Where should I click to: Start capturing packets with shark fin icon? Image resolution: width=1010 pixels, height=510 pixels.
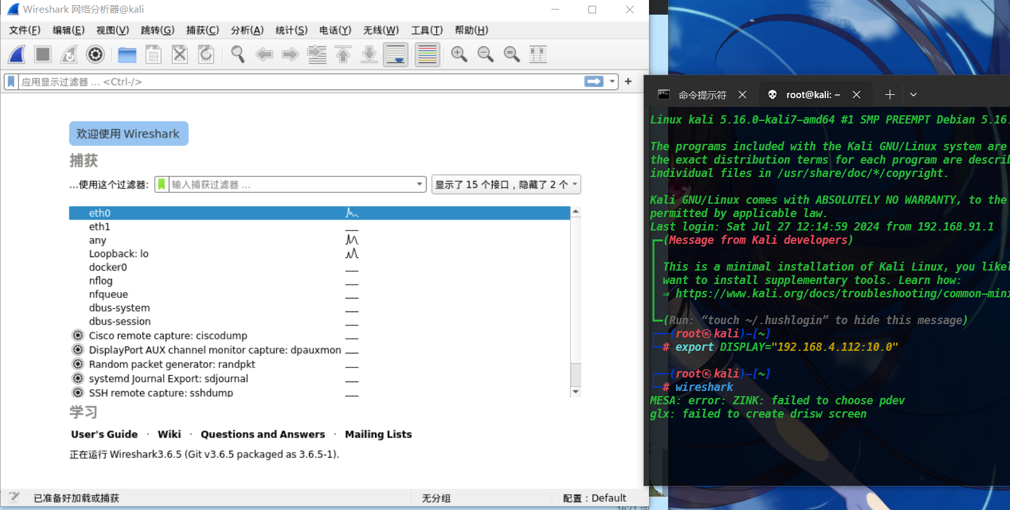pyautogui.click(x=17, y=55)
